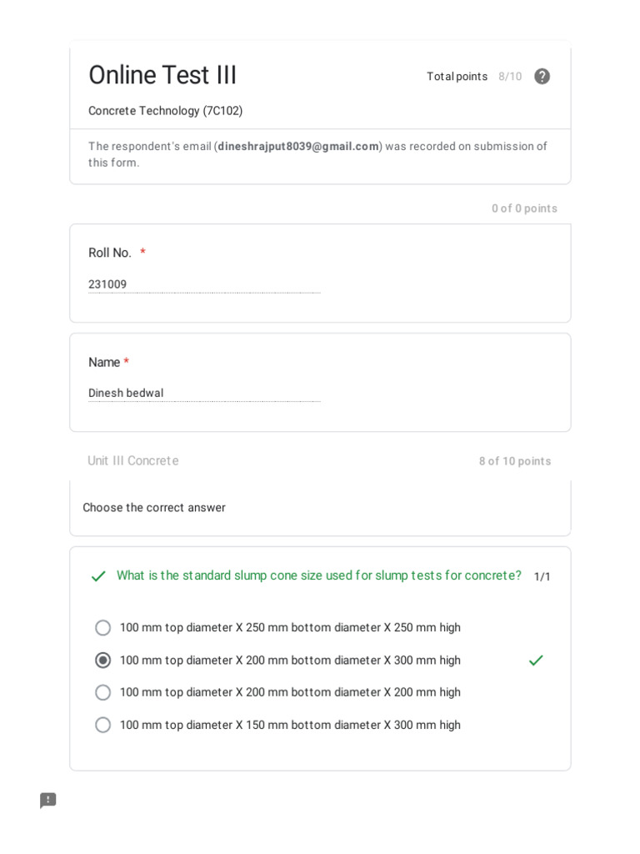Click green tick next to selected answer
Viewport: 640px width, 854px height.
(536, 661)
